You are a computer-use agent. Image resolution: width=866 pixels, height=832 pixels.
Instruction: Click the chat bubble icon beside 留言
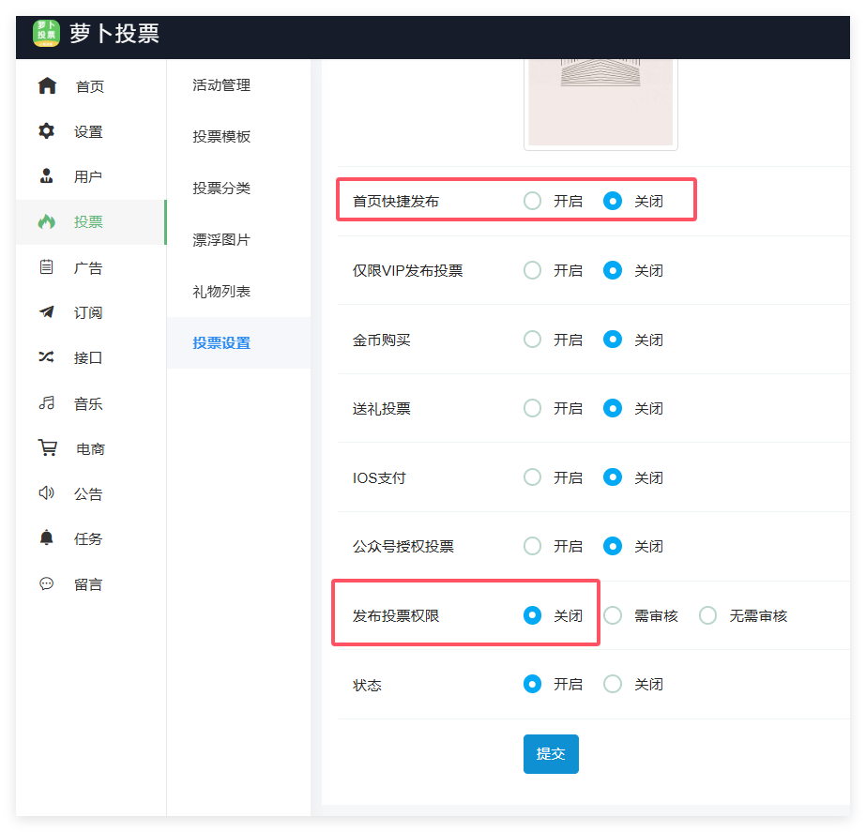click(x=46, y=583)
